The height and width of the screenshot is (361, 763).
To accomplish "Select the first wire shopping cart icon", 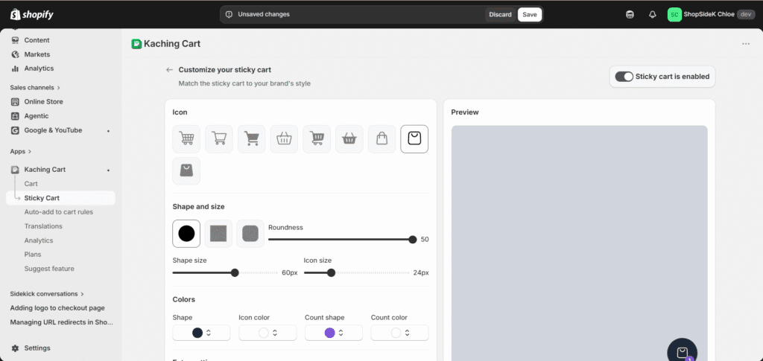I will pyautogui.click(x=186, y=139).
